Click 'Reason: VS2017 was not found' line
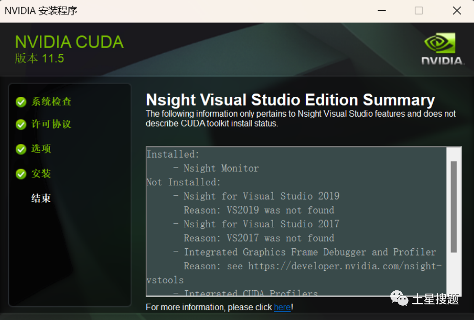The height and width of the screenshot is (320, 474). point(259,238)
